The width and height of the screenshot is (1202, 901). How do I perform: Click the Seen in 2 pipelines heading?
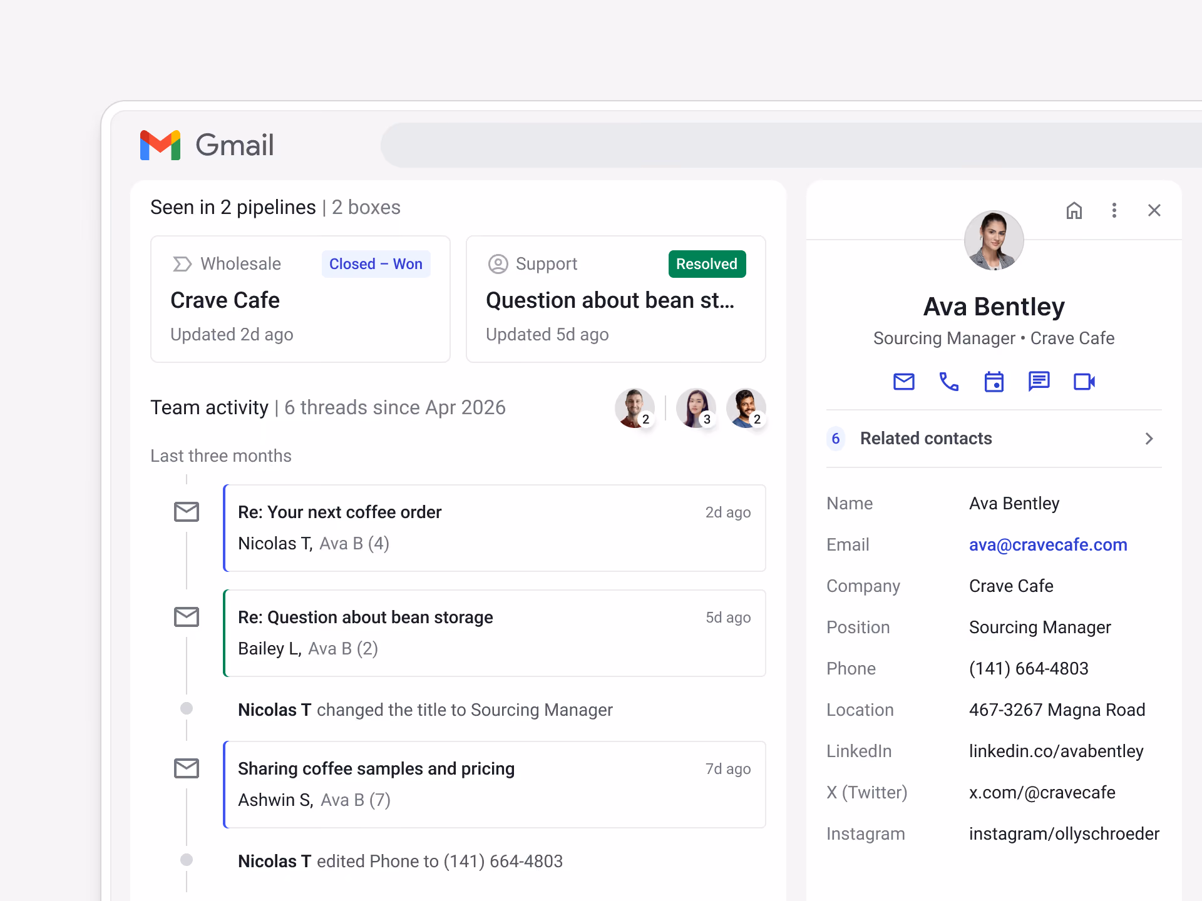(x=233, y=207)
